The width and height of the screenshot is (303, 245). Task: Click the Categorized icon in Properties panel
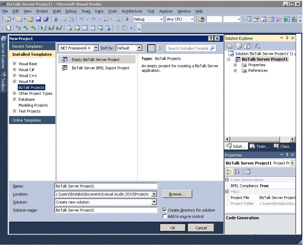click(228, 171)
